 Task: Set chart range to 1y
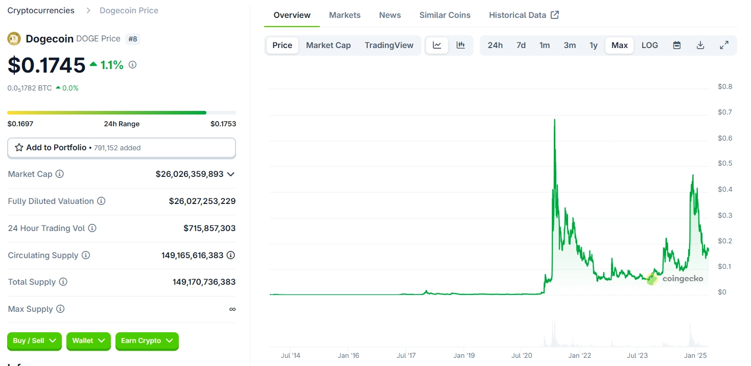(594, 45)
